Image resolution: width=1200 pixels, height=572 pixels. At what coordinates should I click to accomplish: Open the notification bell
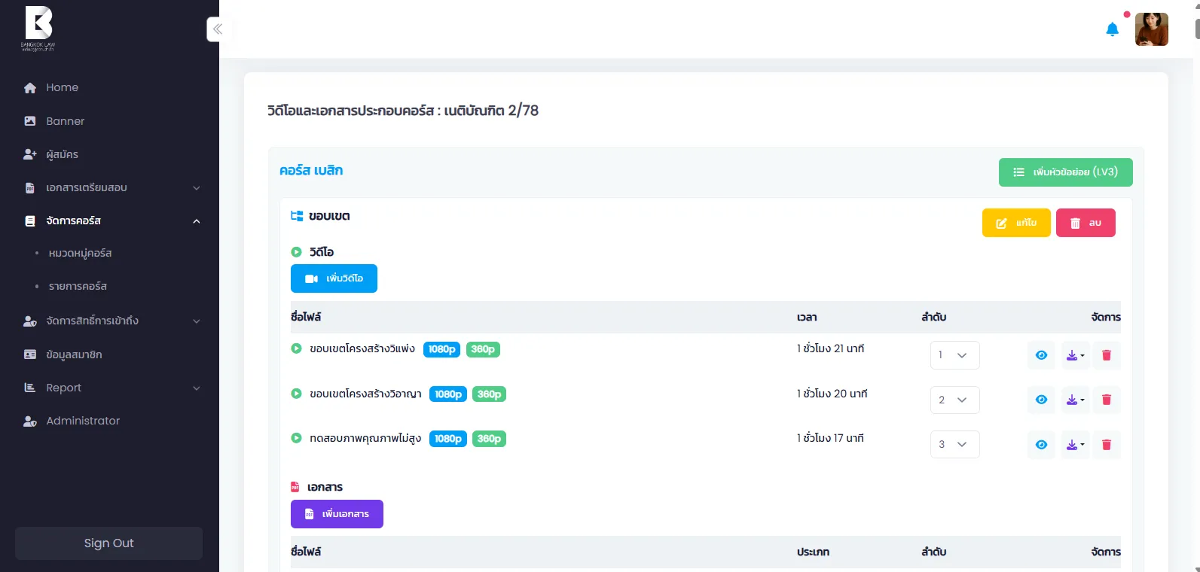click(x=1112, y=30)
